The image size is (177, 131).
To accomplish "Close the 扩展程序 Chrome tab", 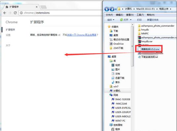I will click(x=37, y=7).
